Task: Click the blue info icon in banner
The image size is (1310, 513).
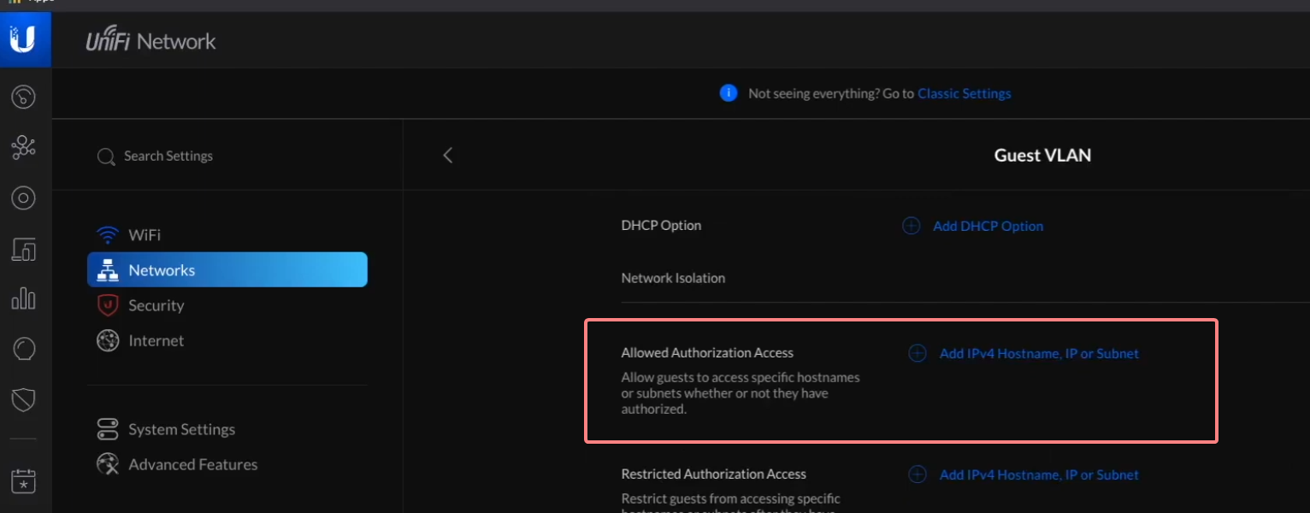Action: pos(729,93)
